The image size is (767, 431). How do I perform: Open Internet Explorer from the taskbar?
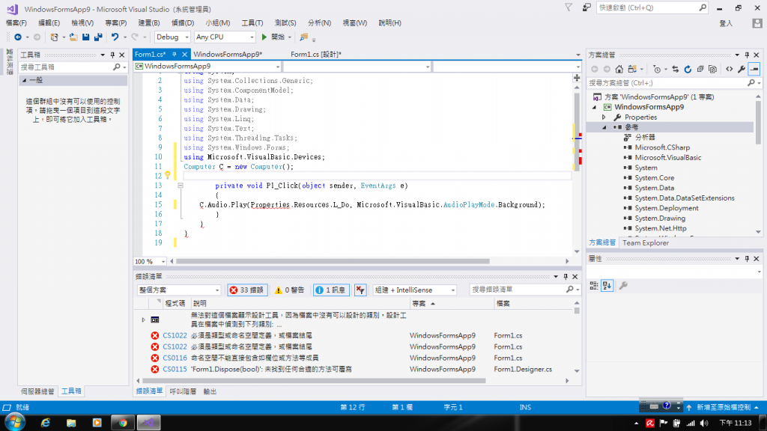click(x=46, y=423)
